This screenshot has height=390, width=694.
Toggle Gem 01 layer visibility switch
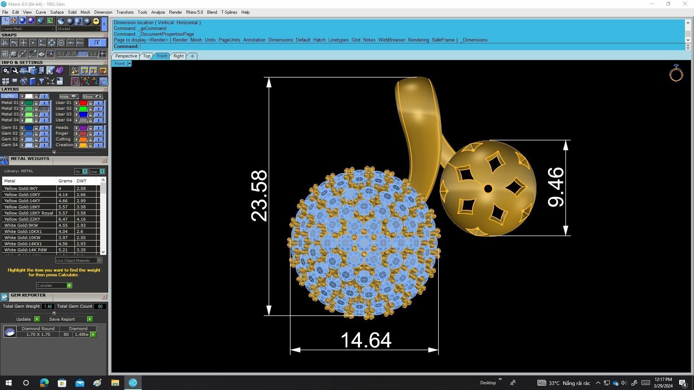[x=44, y=127]
